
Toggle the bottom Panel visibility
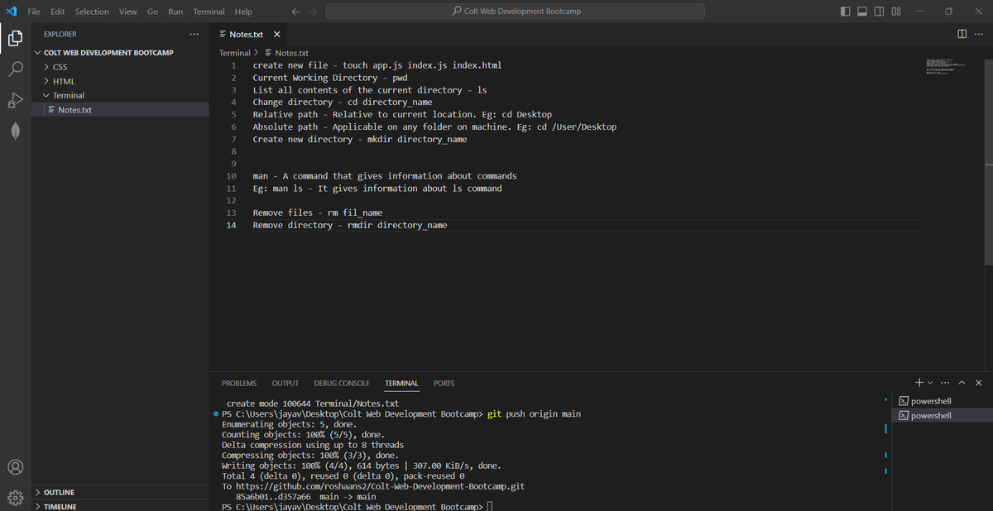[861, 12]
